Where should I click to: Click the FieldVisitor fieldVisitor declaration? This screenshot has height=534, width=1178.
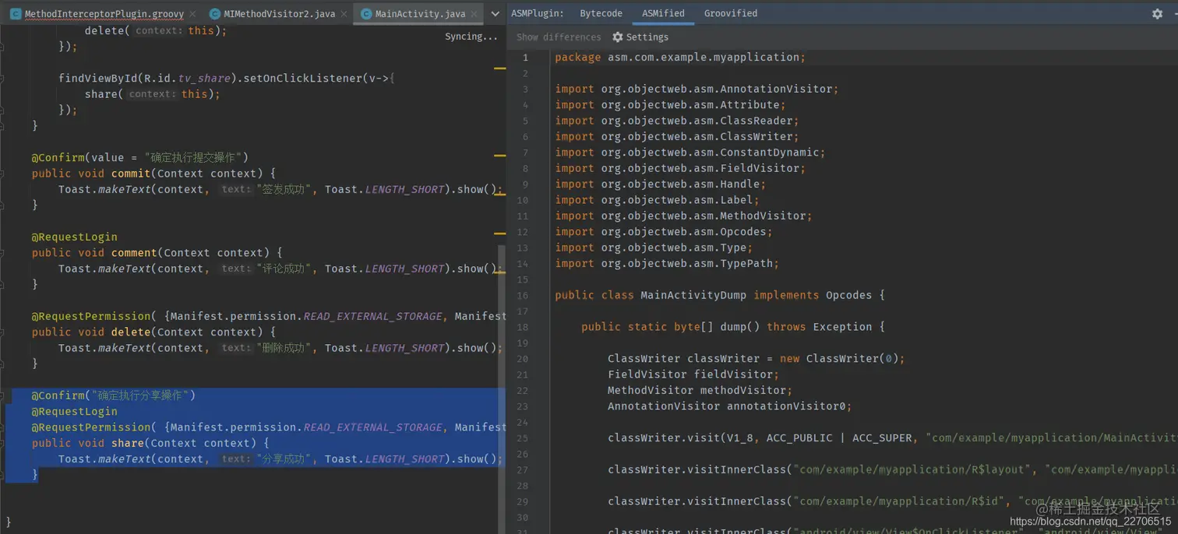693,374
